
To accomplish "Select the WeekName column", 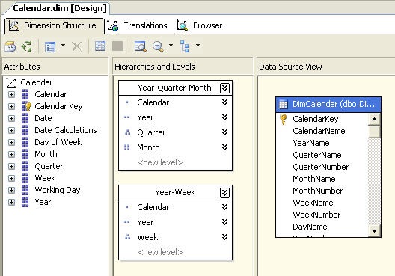I will click(313, 203).
